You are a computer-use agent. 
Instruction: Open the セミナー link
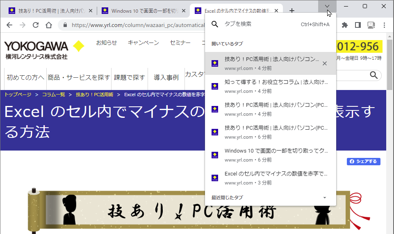tap(180, 43)
